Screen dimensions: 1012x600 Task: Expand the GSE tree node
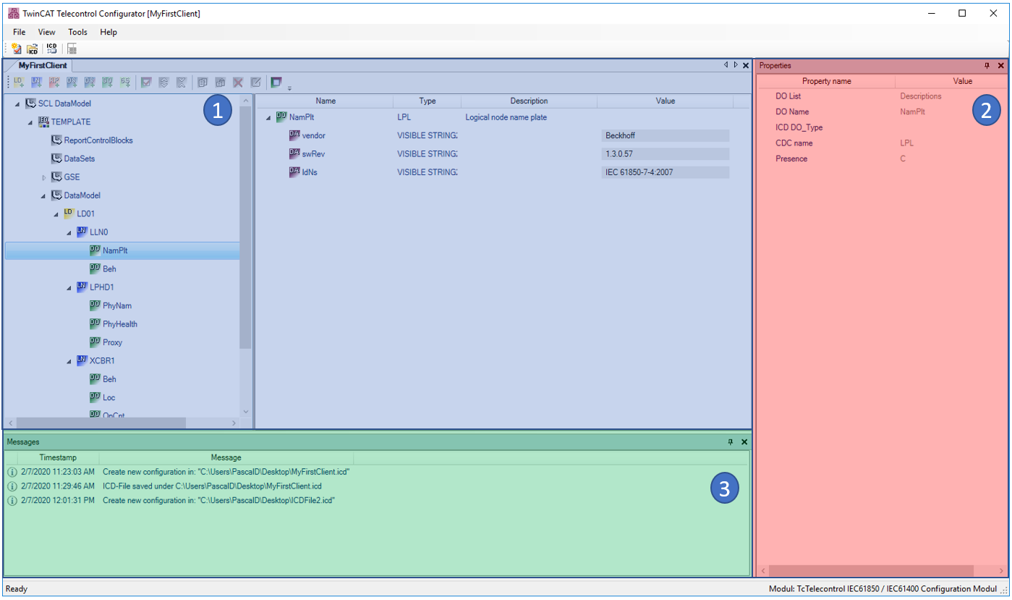click(43, 177)
